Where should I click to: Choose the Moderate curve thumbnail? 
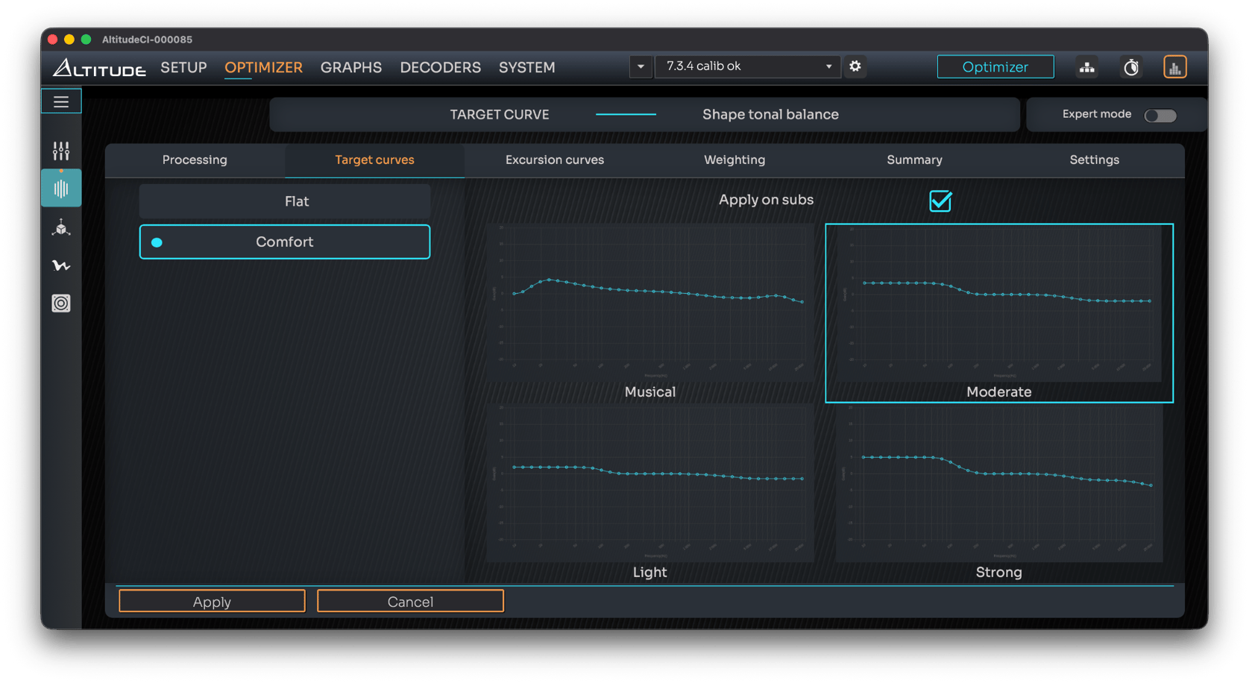999,312
